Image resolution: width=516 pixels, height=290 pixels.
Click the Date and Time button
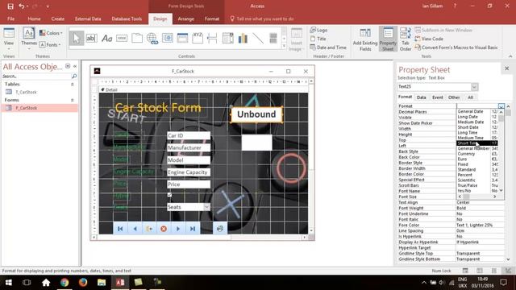coord(328,48)
